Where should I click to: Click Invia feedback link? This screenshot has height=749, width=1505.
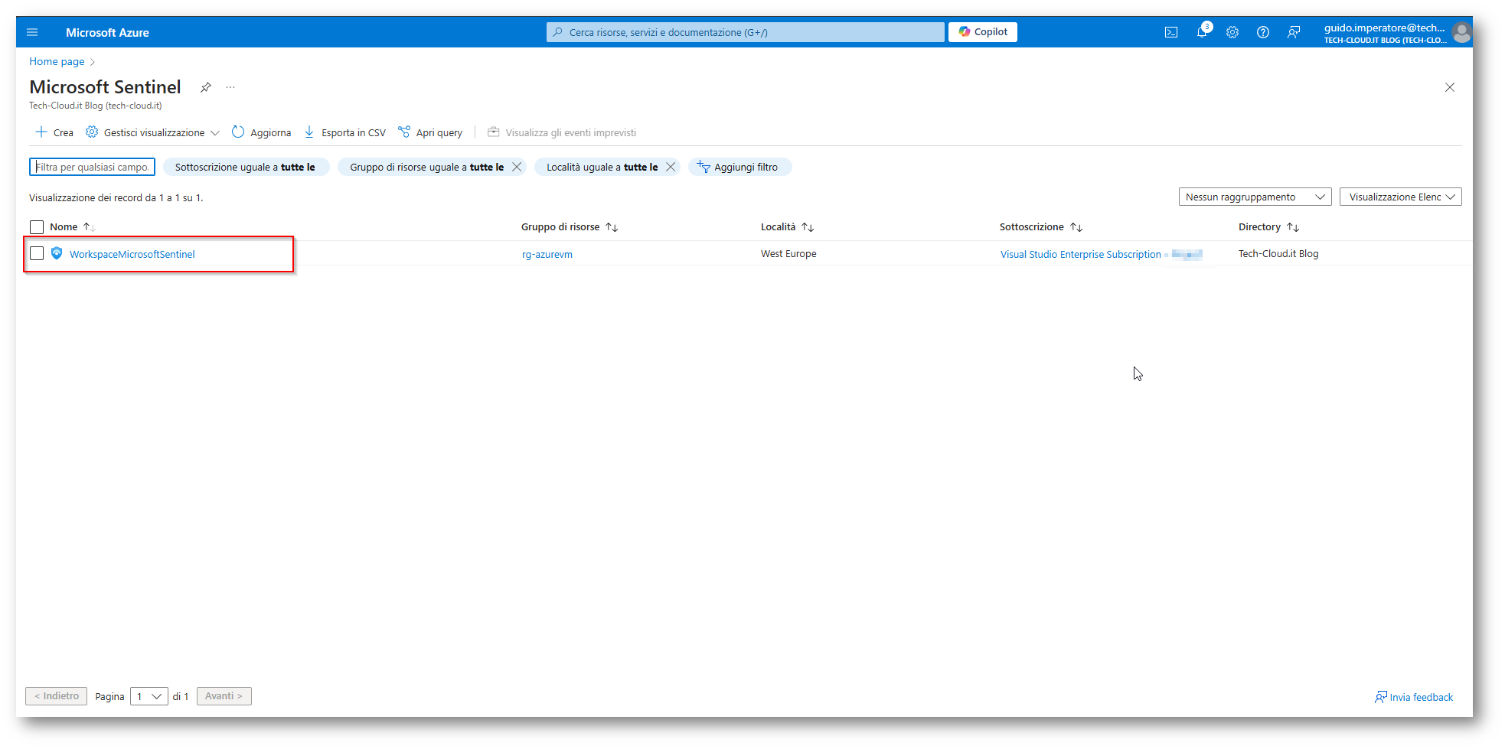click(1414, 697)
